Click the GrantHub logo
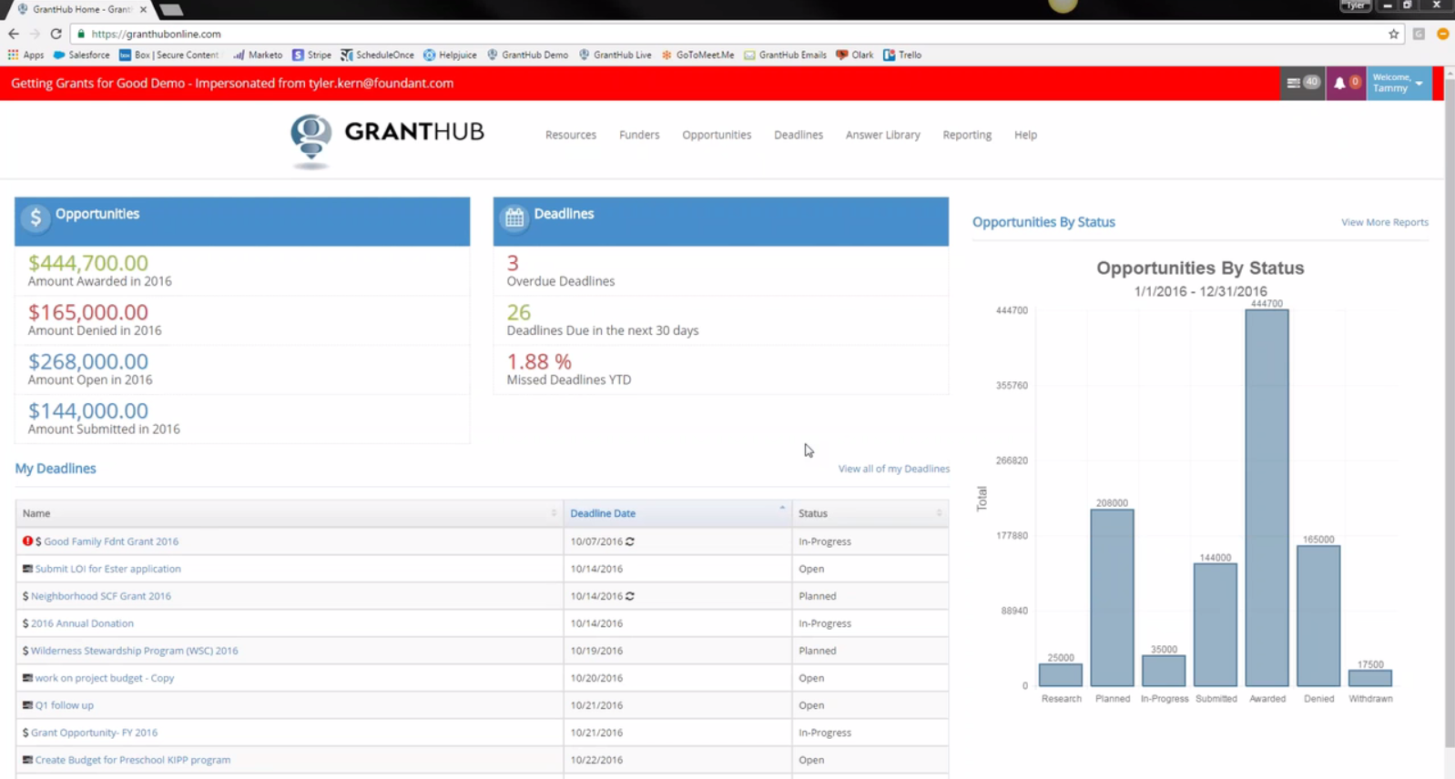 387,140
